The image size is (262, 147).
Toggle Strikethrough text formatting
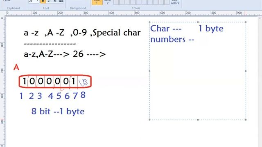tap(61, 1)
